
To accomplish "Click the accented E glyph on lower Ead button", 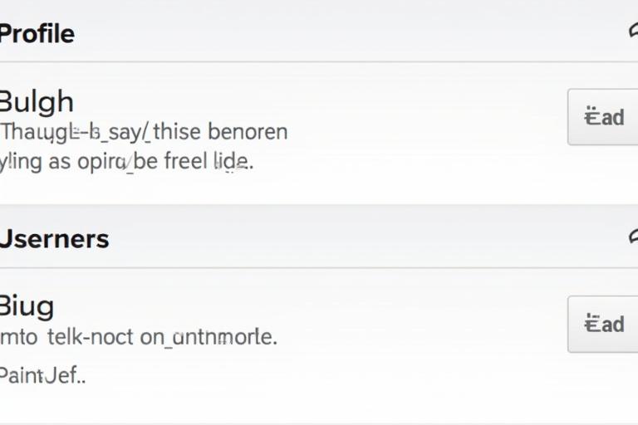I will [591, 324].
